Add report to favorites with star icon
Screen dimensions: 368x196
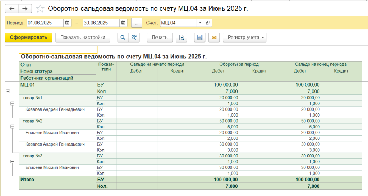tap(40, 9)
